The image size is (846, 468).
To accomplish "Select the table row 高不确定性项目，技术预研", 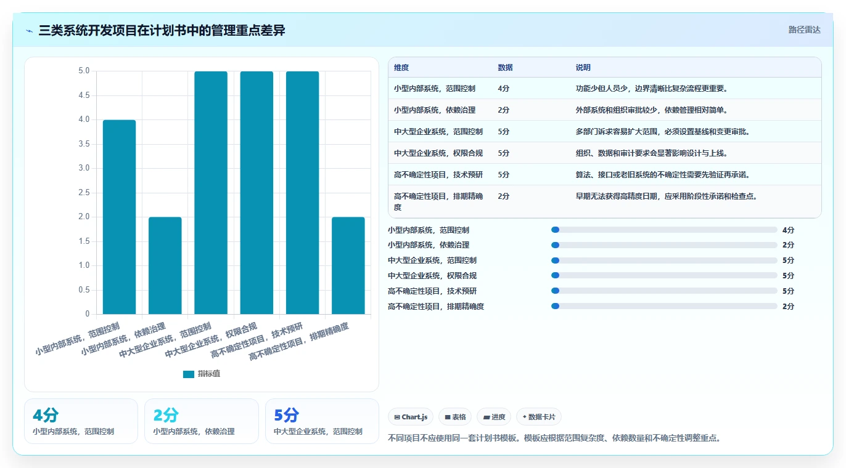I will point(605,174).
